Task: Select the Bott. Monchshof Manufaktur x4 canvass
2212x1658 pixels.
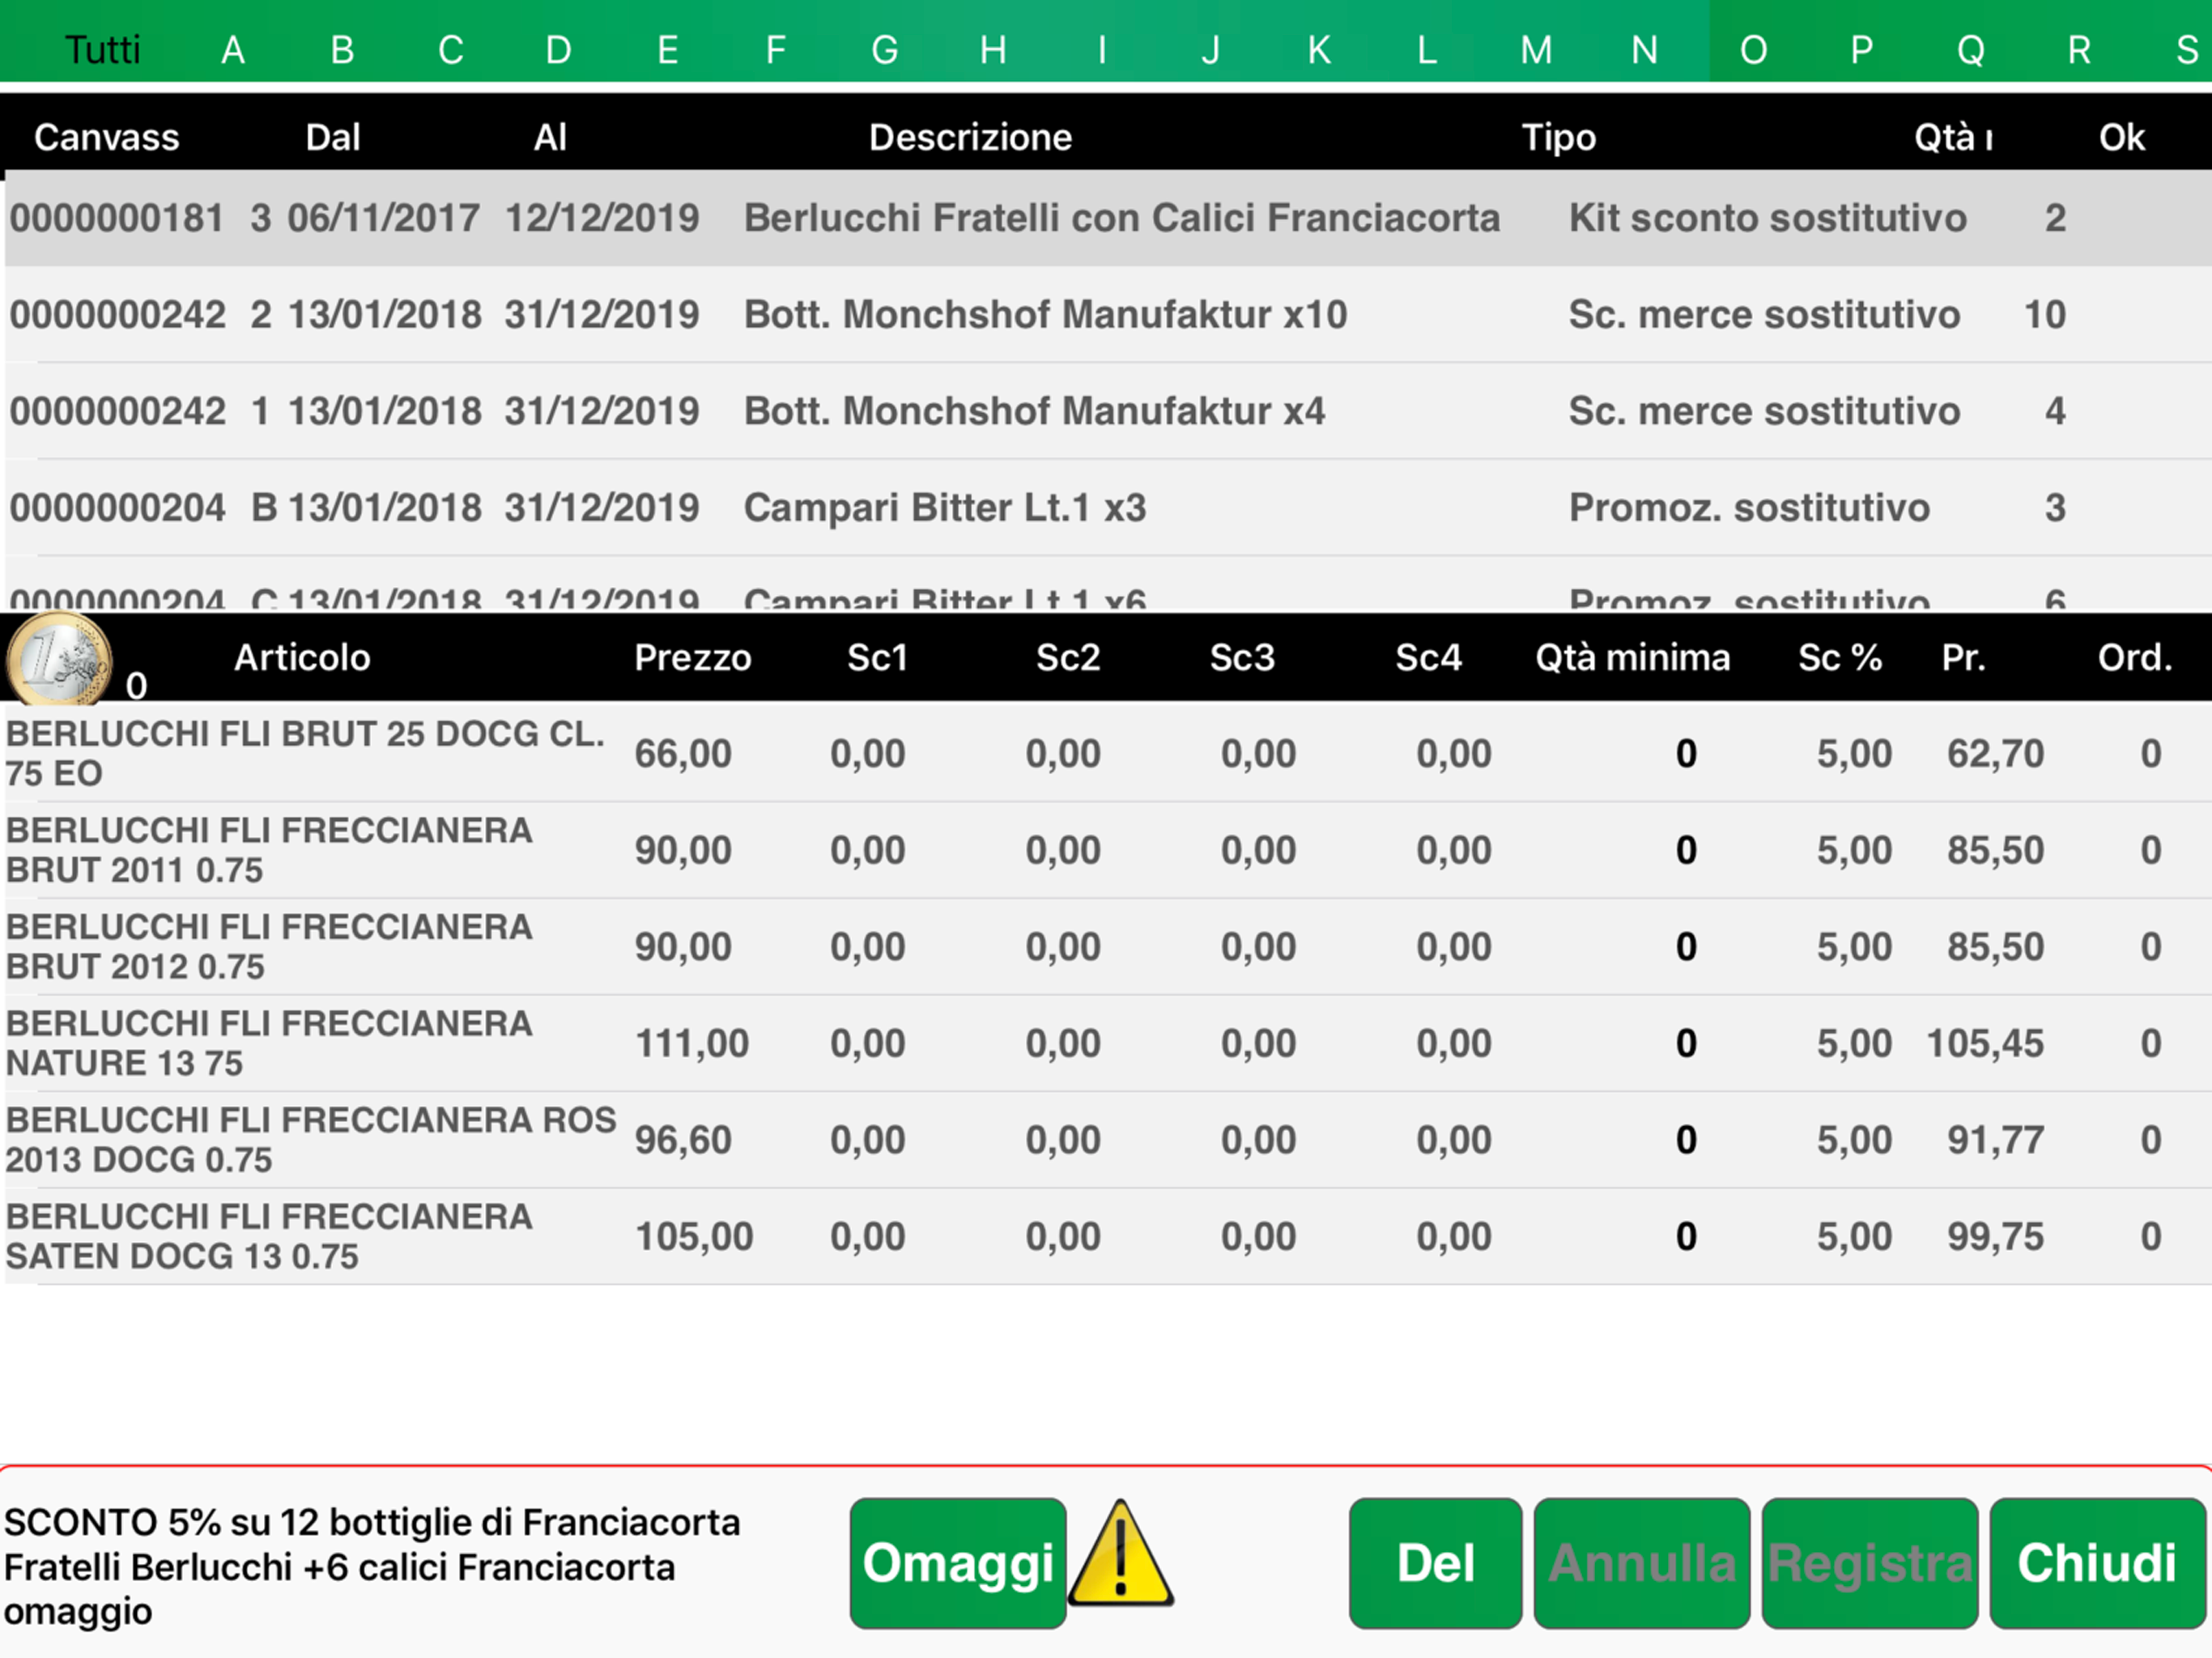Action: pos(1106,411)
